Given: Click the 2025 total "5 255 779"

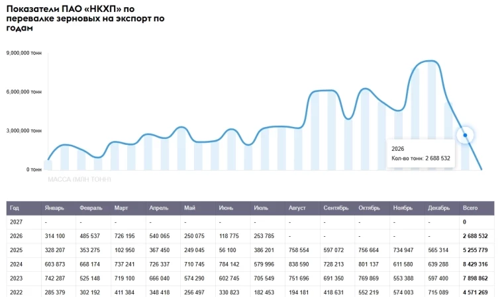Looking at the screenshot, I should point(475,250).
